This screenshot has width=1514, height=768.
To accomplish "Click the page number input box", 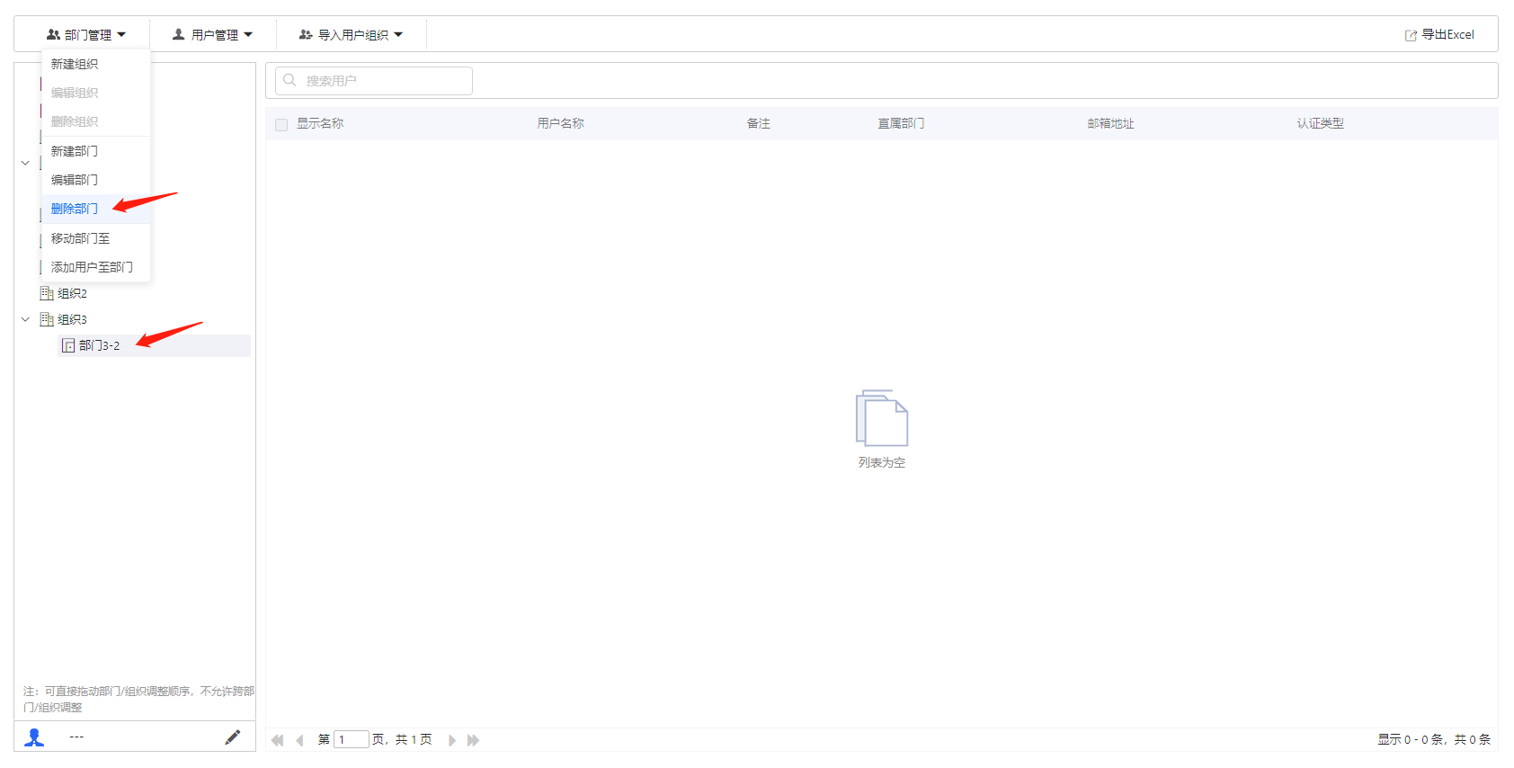I will pyautogui.click(x=352, y=739).
